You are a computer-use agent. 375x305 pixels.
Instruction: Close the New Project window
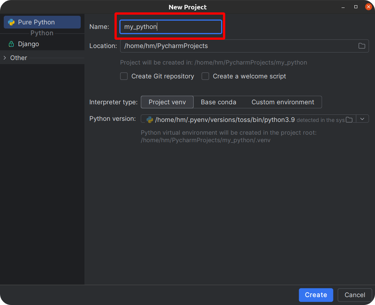(x=369, y=7)
